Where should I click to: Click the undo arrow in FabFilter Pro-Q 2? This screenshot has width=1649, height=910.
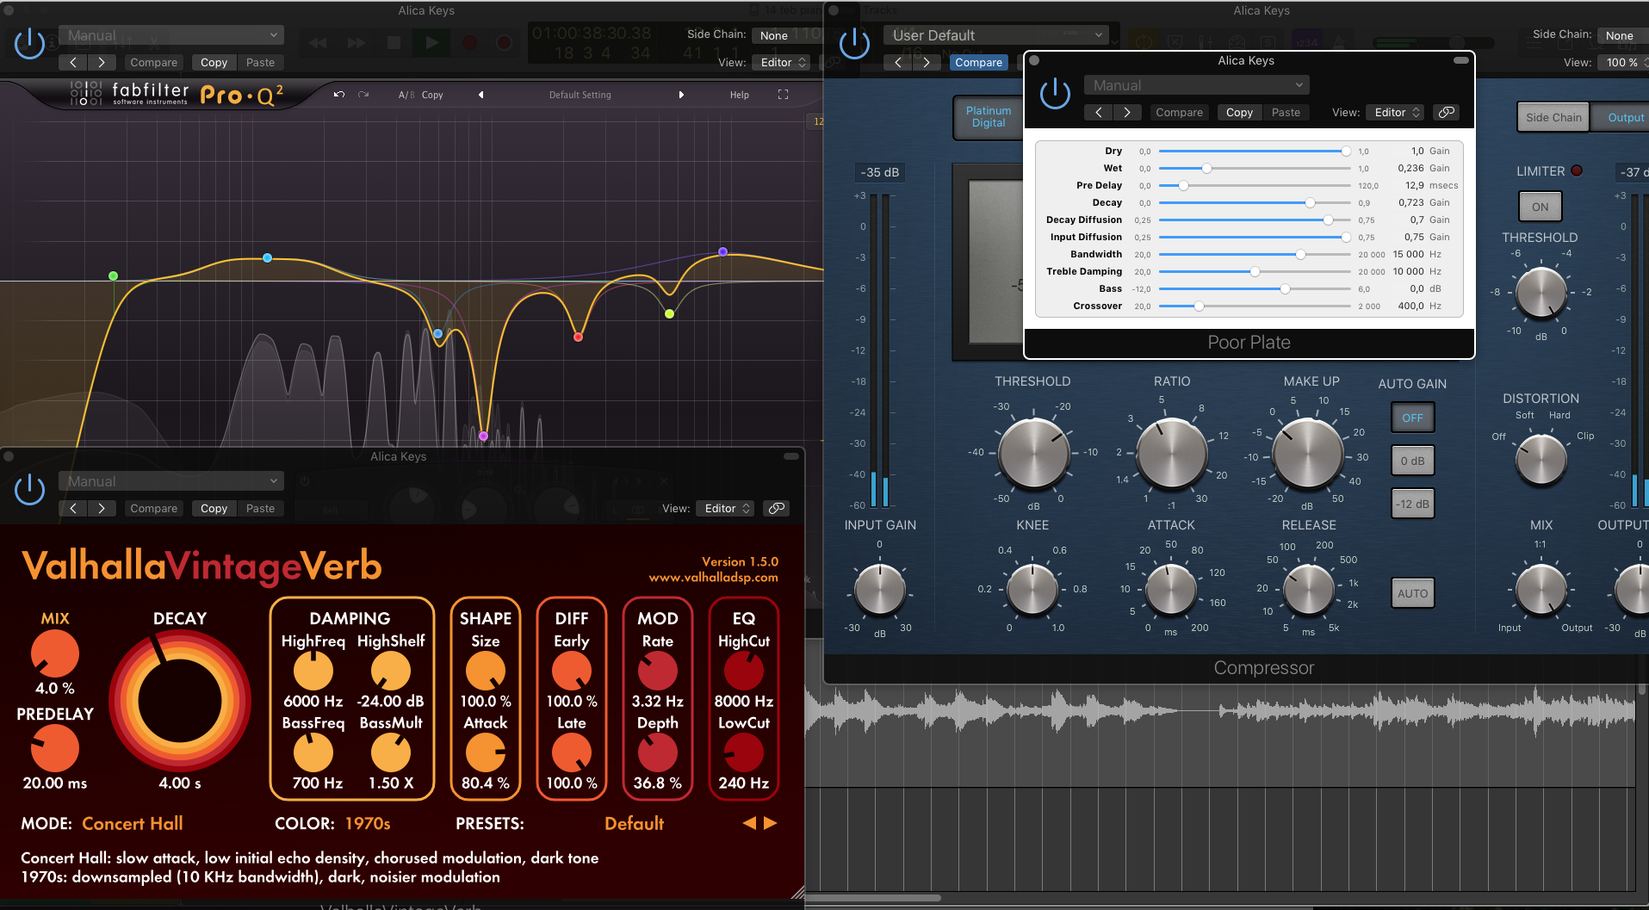click(x=339, y=95)
